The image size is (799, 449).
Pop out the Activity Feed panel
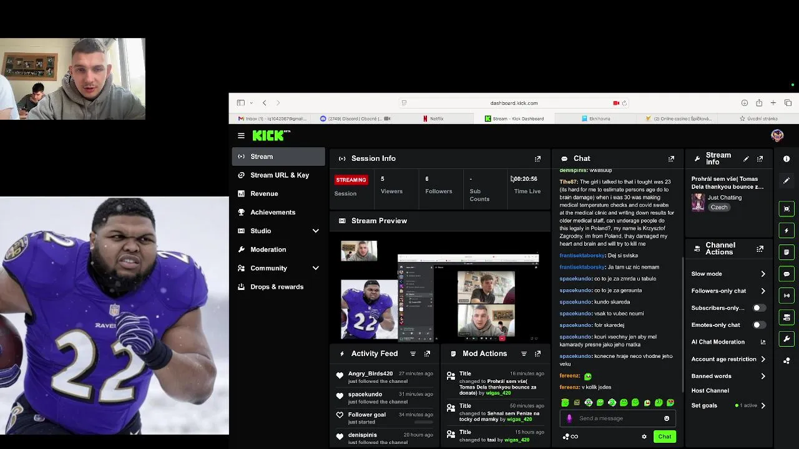[427, 354]
